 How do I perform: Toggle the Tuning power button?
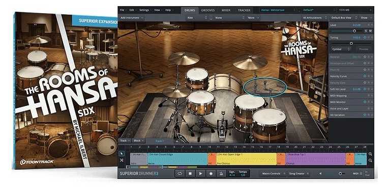[365, 38]
